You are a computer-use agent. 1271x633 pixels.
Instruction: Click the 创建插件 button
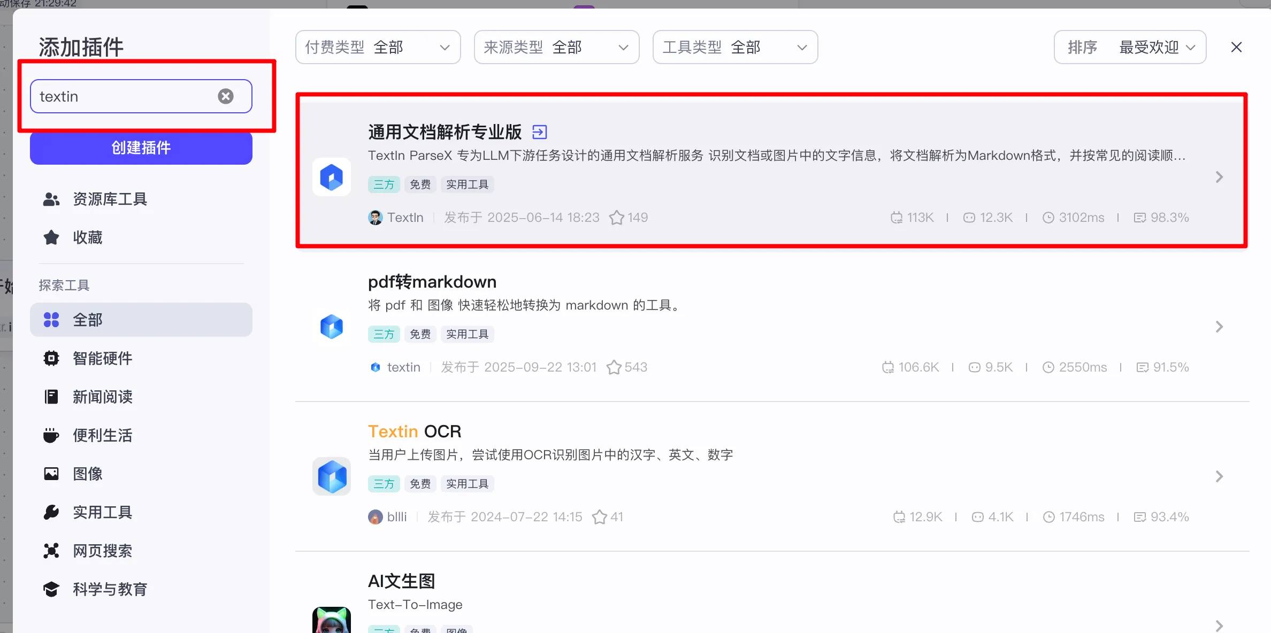(141, 148)
